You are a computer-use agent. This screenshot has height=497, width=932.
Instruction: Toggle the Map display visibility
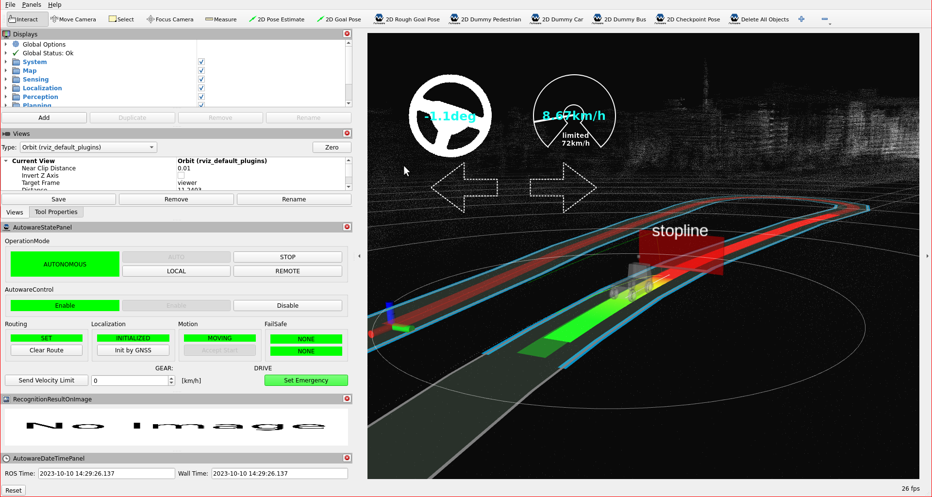coord(201,70)
